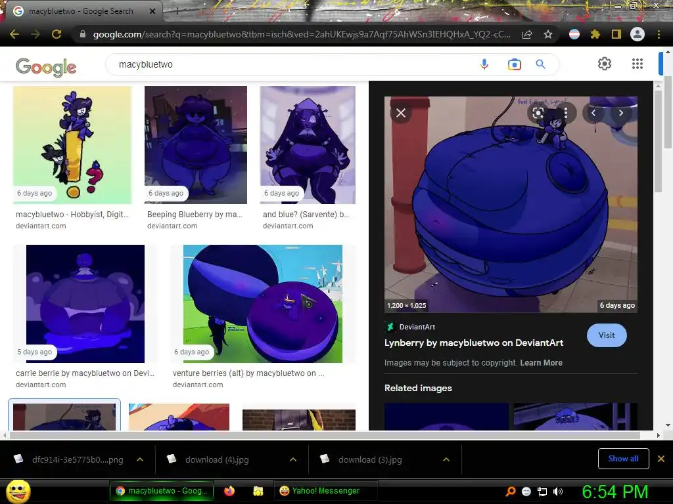Open the side panel icon
The width and height of the screenshot is (673, 504).
pyautogui.click(x=616, y=34)
